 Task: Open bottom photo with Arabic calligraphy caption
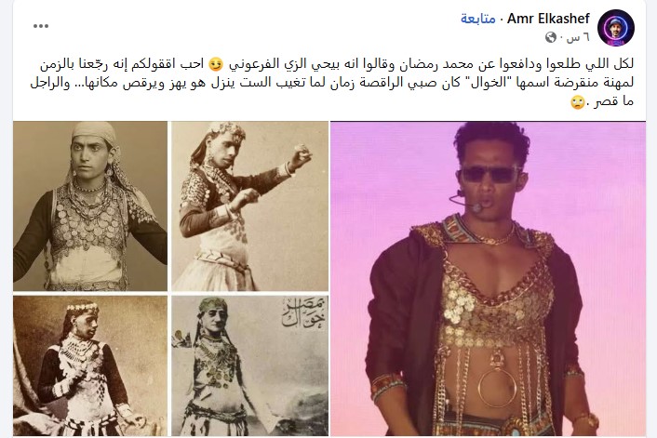pos(250,366)
